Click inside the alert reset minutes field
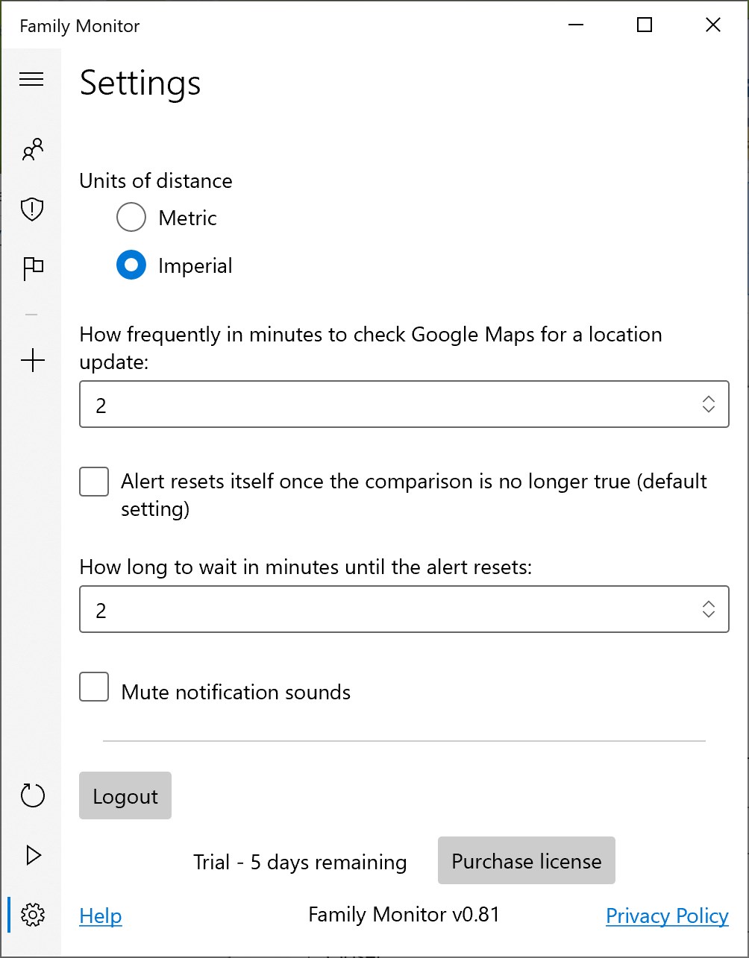The image size is (749, 958). click(404, 609)
